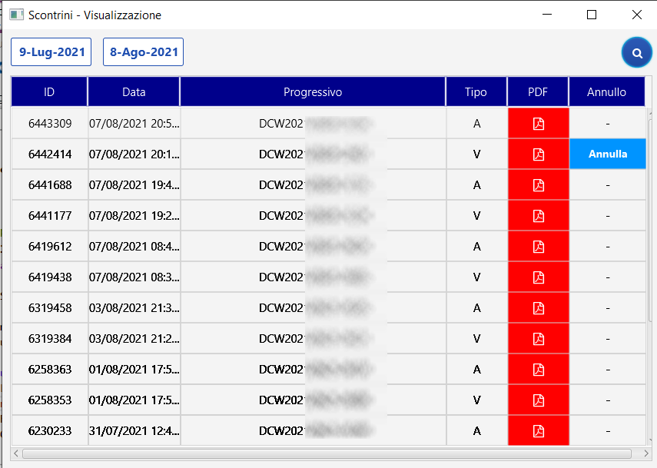Click date cell 03/08/2021 21:3...
The width and height of the screenshot is (657, 468).
[134, 308]
